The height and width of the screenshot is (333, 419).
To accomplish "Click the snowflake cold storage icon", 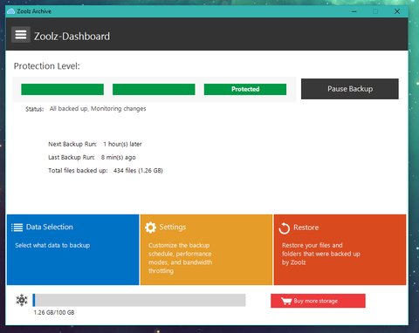I will point(22,300).
